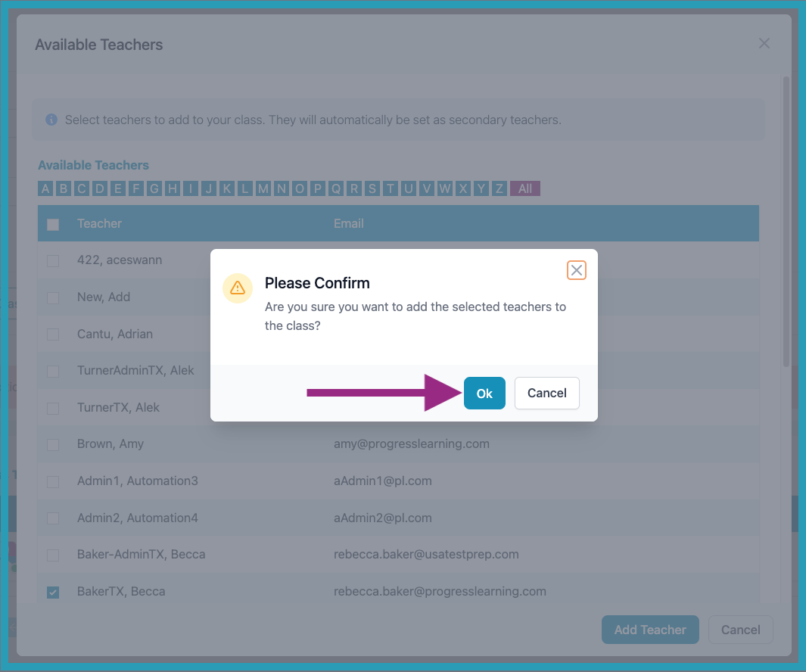Check the box for Admin2, Automation4
806x672 pixels.
pyautogui.click(x=53, y=518)
